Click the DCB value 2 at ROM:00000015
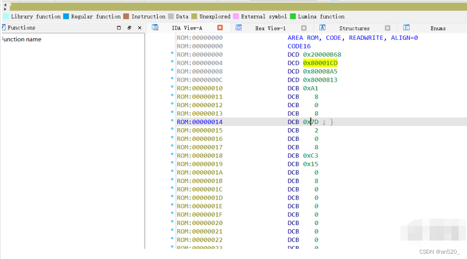The width and height of the screenshot is (467, 259). 317,130
